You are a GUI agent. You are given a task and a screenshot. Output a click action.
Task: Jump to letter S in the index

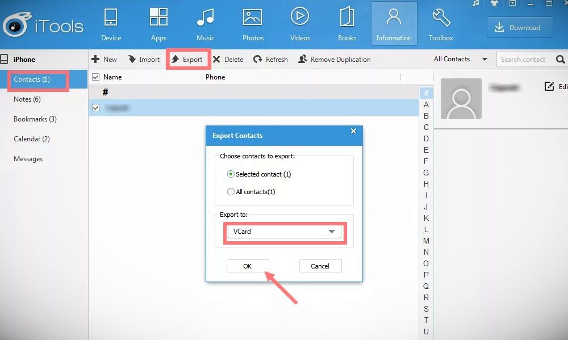coord(426,309)
